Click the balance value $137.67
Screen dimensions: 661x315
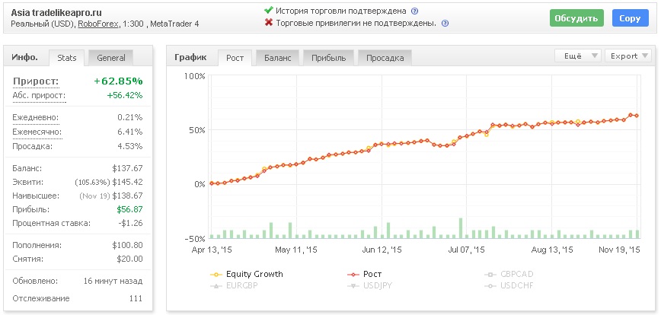127,169
